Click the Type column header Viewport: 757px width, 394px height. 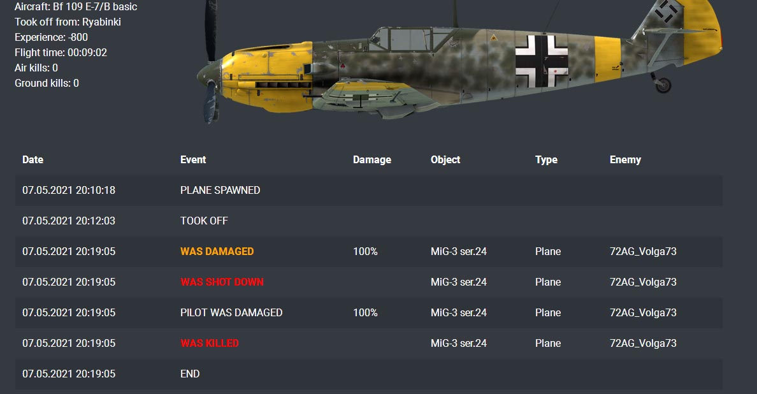546,159
